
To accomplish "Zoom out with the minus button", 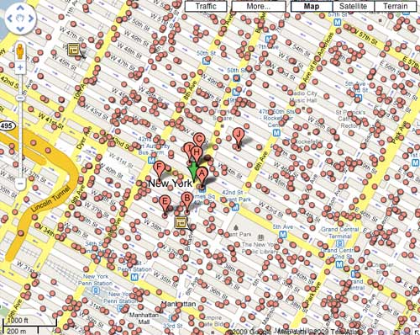I will pyautogui.click(x=20, y=183).
